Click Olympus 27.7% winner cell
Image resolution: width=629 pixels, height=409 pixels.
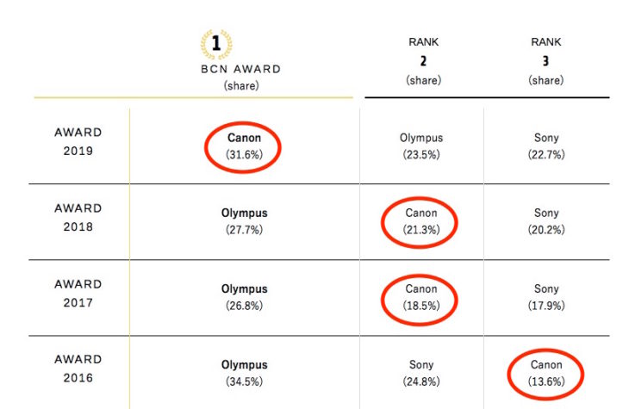[245, 221]
